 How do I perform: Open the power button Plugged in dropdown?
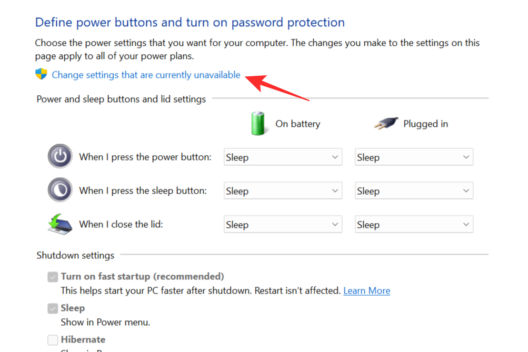[x=414, y=156]
